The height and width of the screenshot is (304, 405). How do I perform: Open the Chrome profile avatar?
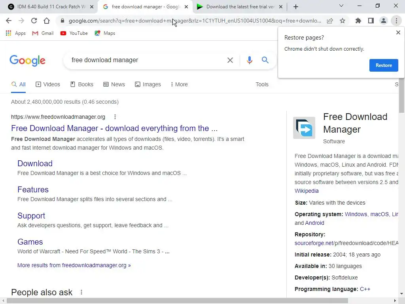[384, 21]
